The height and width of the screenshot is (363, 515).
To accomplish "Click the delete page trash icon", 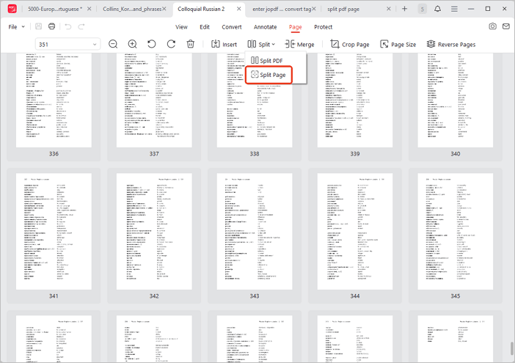I will tap(191, 44).
